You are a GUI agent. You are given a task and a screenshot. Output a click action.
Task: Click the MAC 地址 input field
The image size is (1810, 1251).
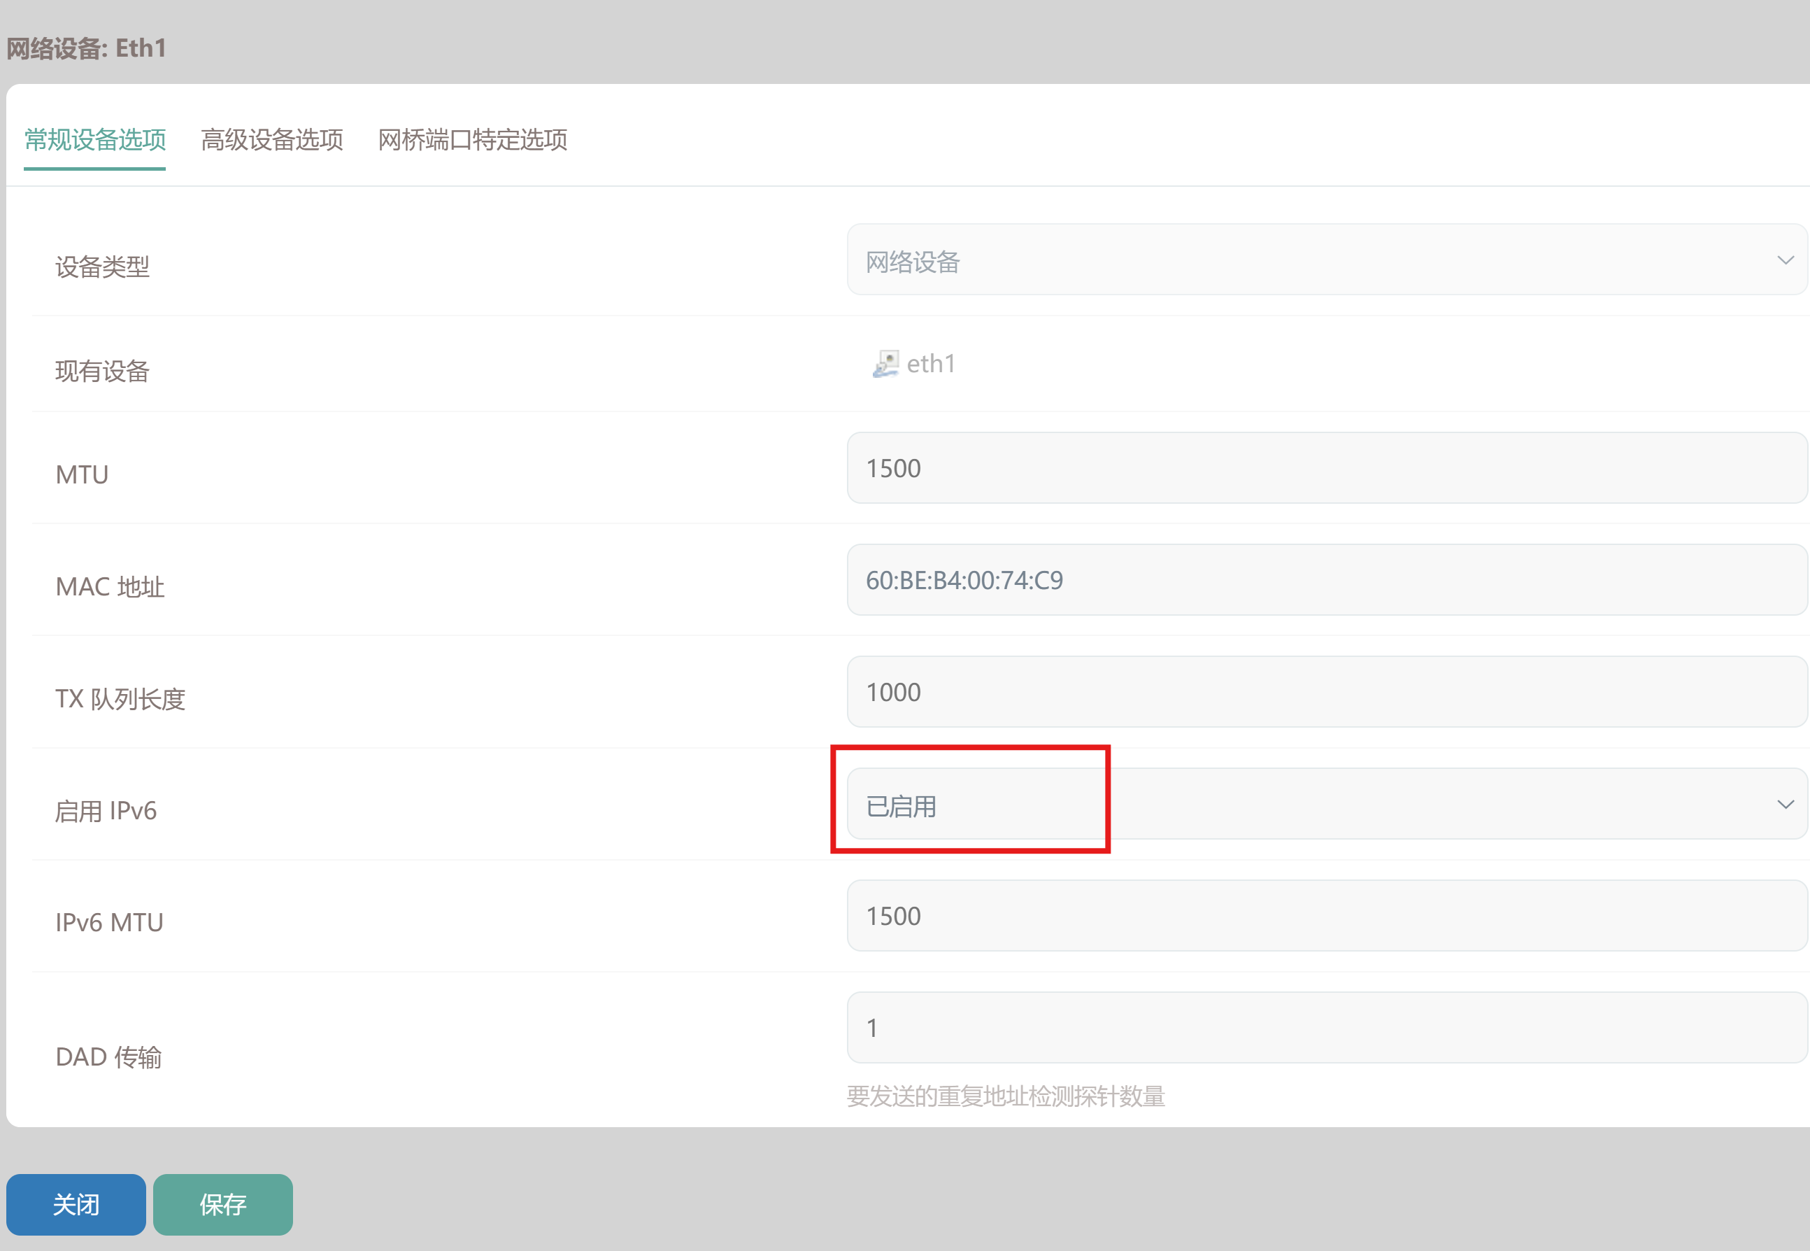(x=1327, y=580)
